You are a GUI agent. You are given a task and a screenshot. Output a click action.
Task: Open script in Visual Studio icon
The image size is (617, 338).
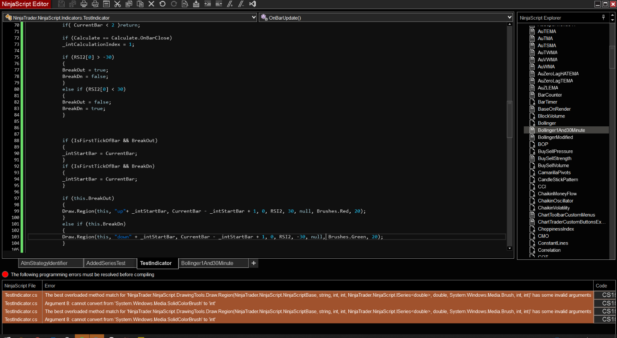253,4
